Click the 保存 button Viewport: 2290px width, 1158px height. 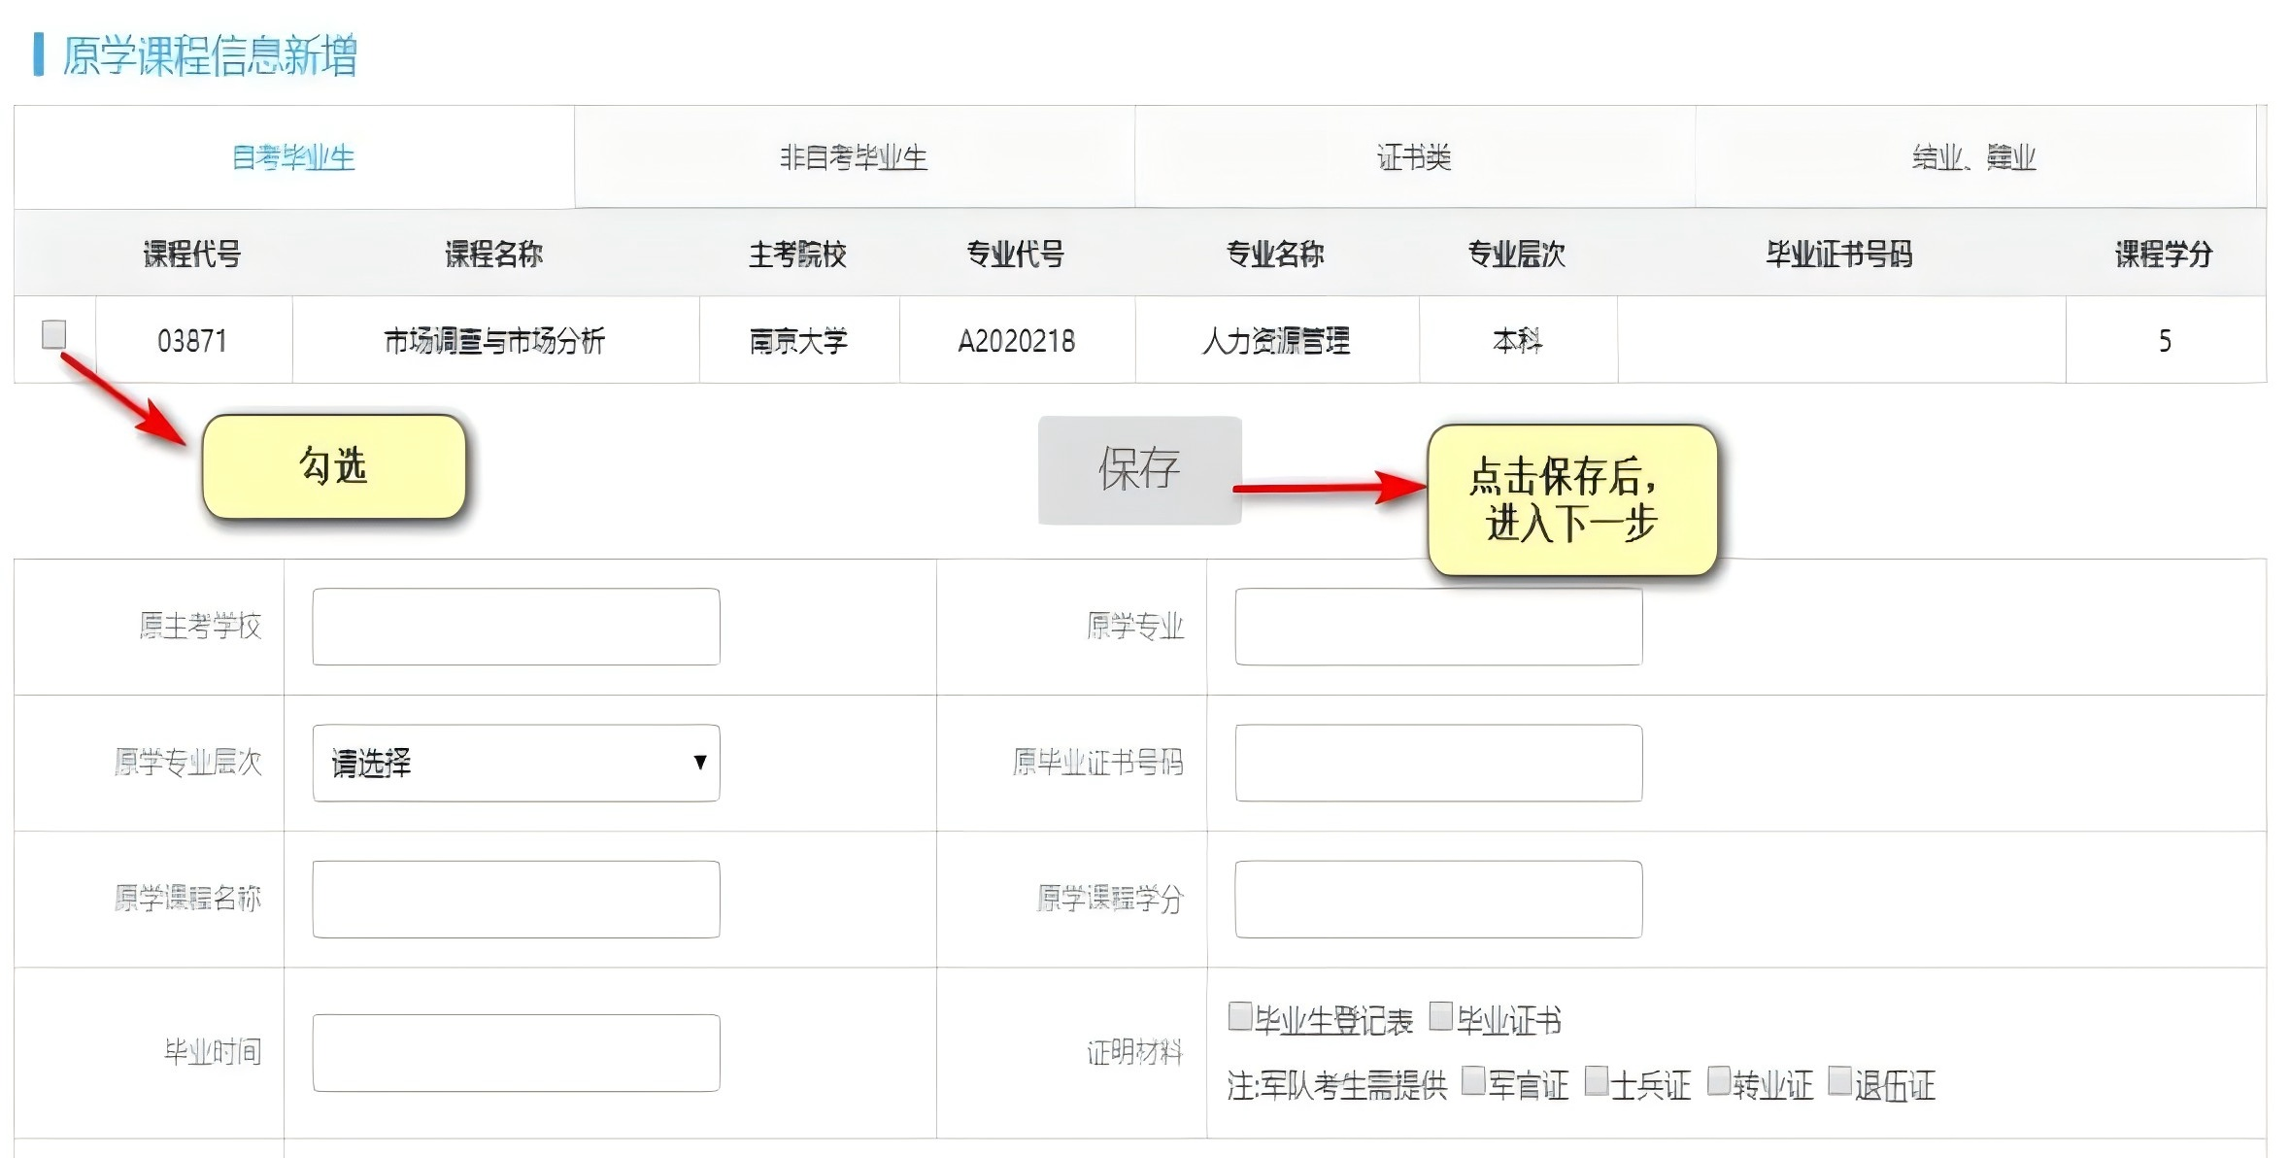pos(1139,470)
